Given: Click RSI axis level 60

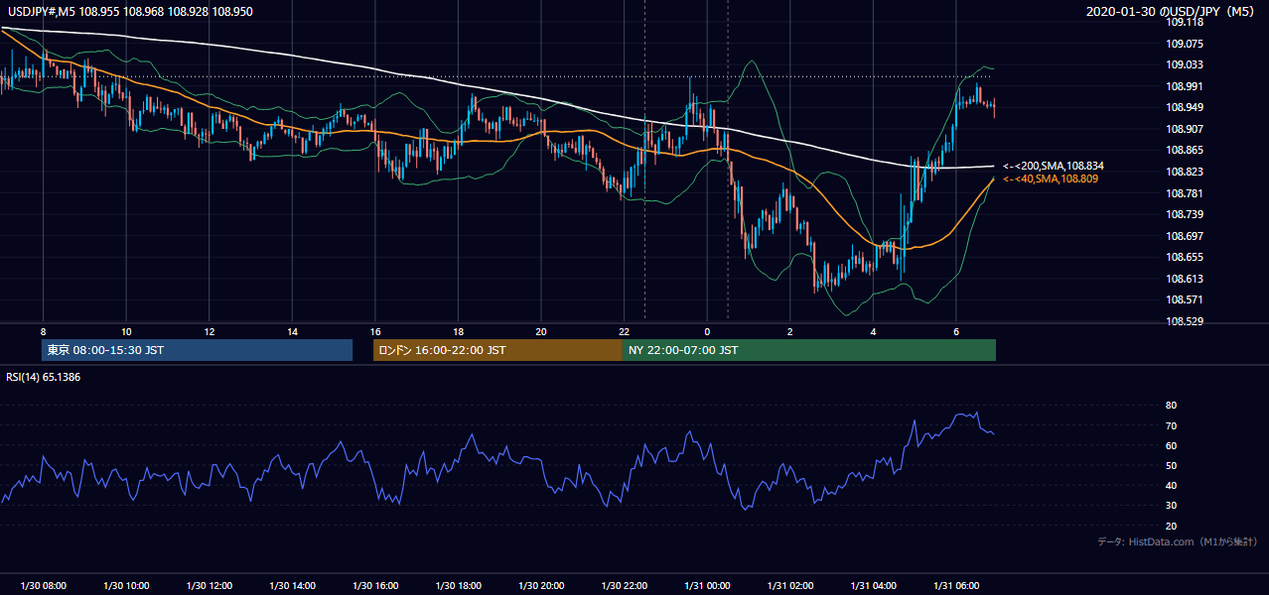Looking at the screenshot, I should [x=1171, y=445].
